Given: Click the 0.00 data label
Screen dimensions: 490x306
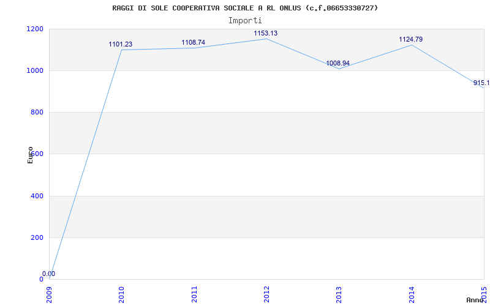Looking at the screenshot, I should tap(49, 274).
